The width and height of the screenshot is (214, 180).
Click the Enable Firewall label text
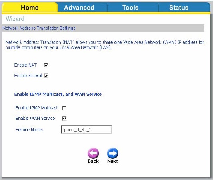click(28, 75)
